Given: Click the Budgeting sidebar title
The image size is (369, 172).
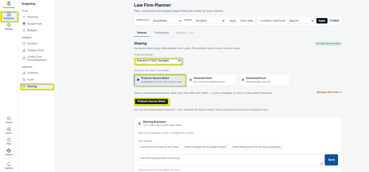Looking at the screenshot, I should pos(29,4).
